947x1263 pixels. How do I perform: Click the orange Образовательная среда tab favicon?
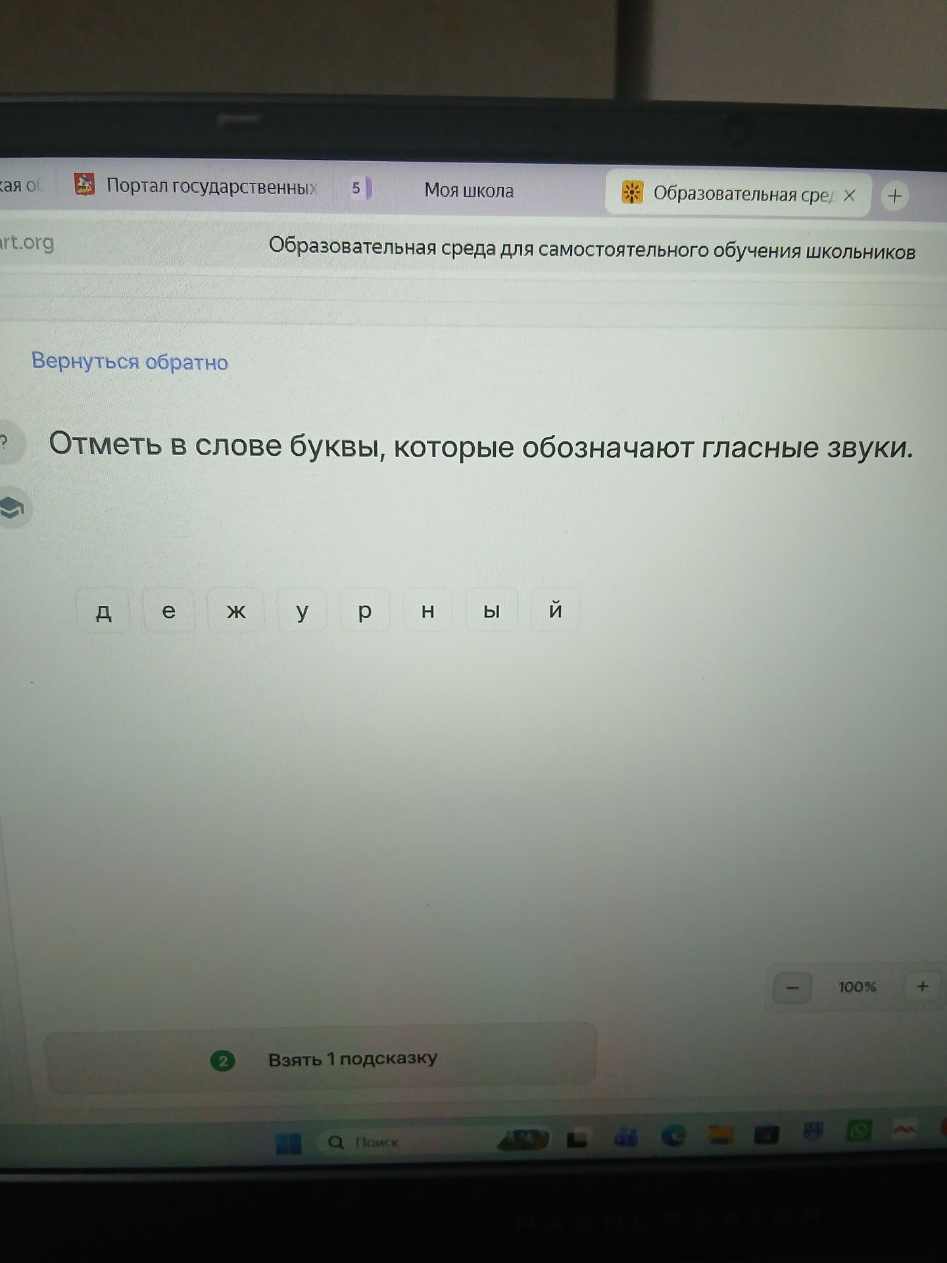(x=632, y=193)
